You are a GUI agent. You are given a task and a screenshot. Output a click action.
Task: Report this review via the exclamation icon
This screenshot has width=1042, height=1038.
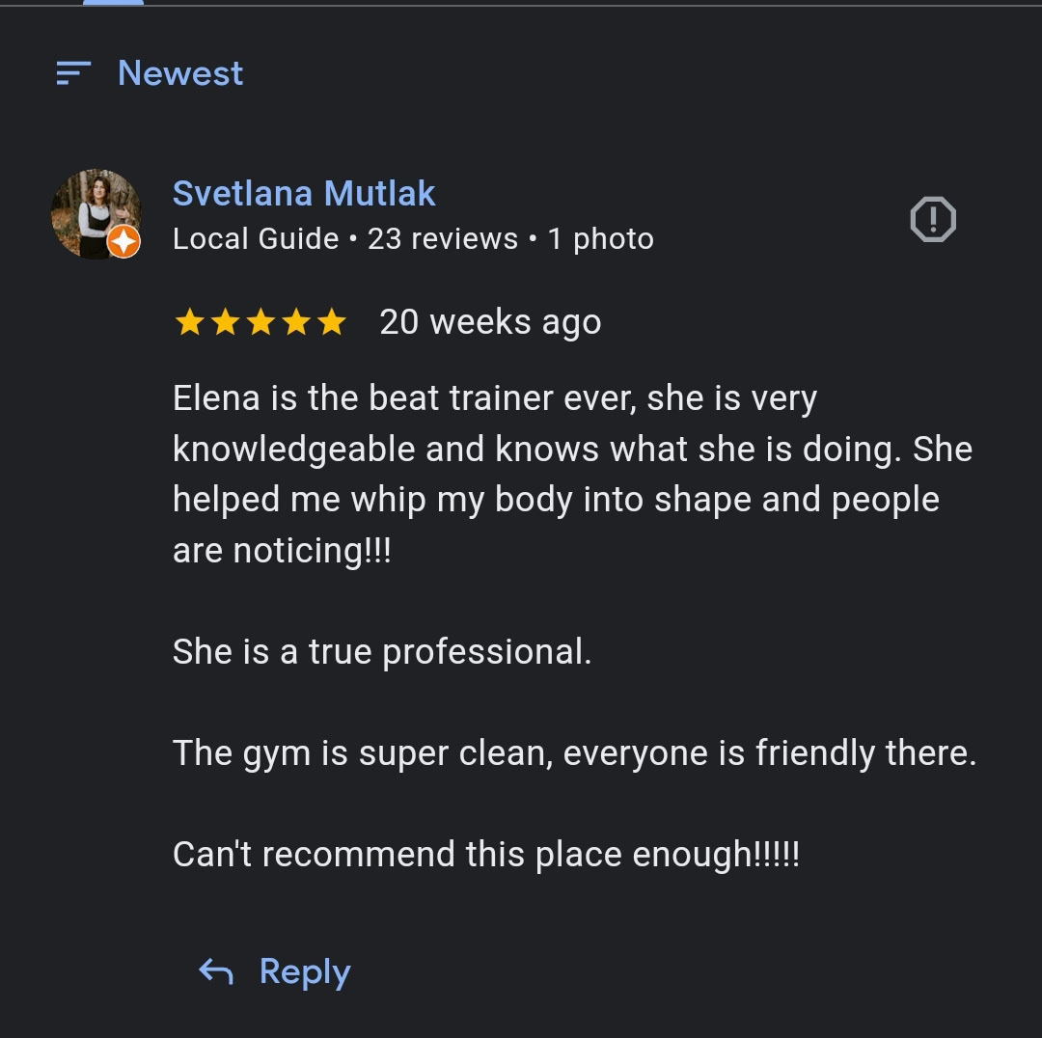(932, 220)
